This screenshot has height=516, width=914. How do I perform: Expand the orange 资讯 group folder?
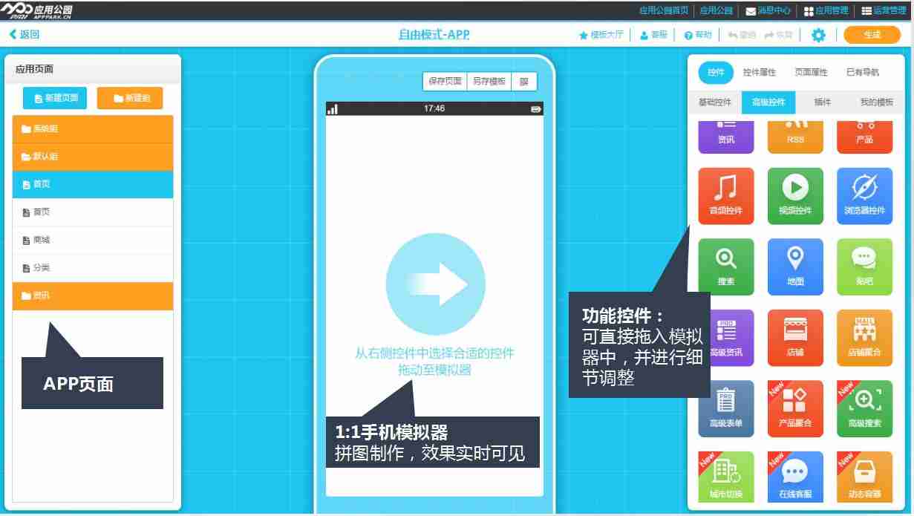[x=92, y=295]
